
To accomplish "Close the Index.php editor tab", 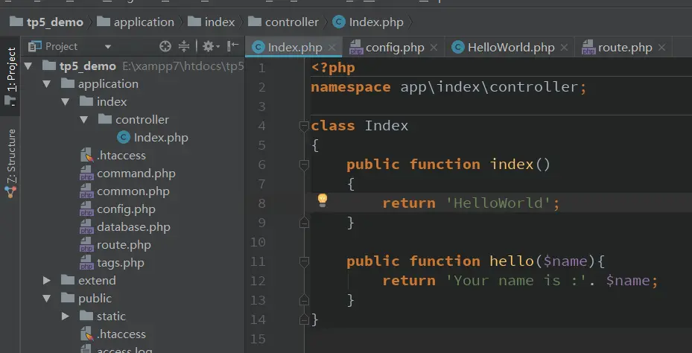I will (x=332, y=48).
